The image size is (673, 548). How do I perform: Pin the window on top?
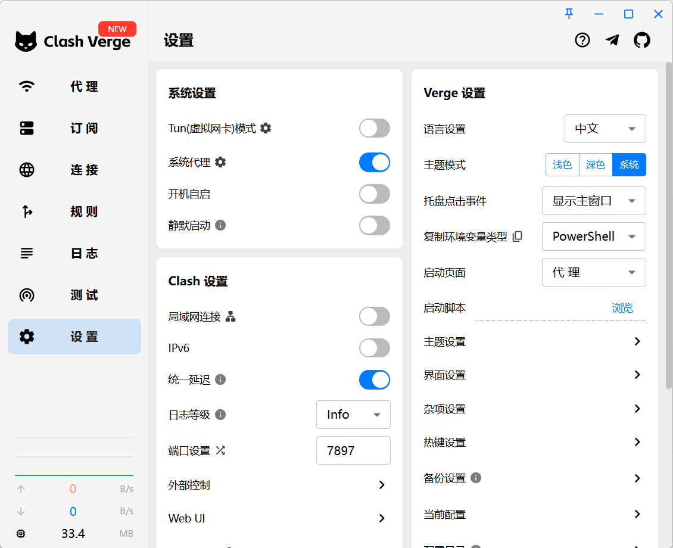tap(569, 14)
